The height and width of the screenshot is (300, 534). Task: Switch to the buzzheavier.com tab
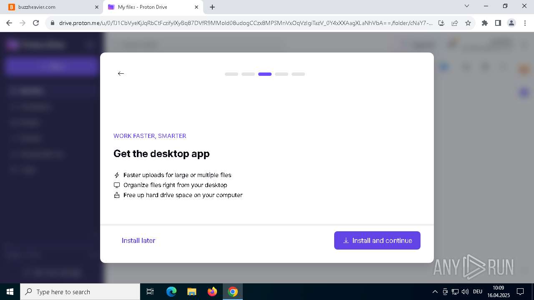52,7
